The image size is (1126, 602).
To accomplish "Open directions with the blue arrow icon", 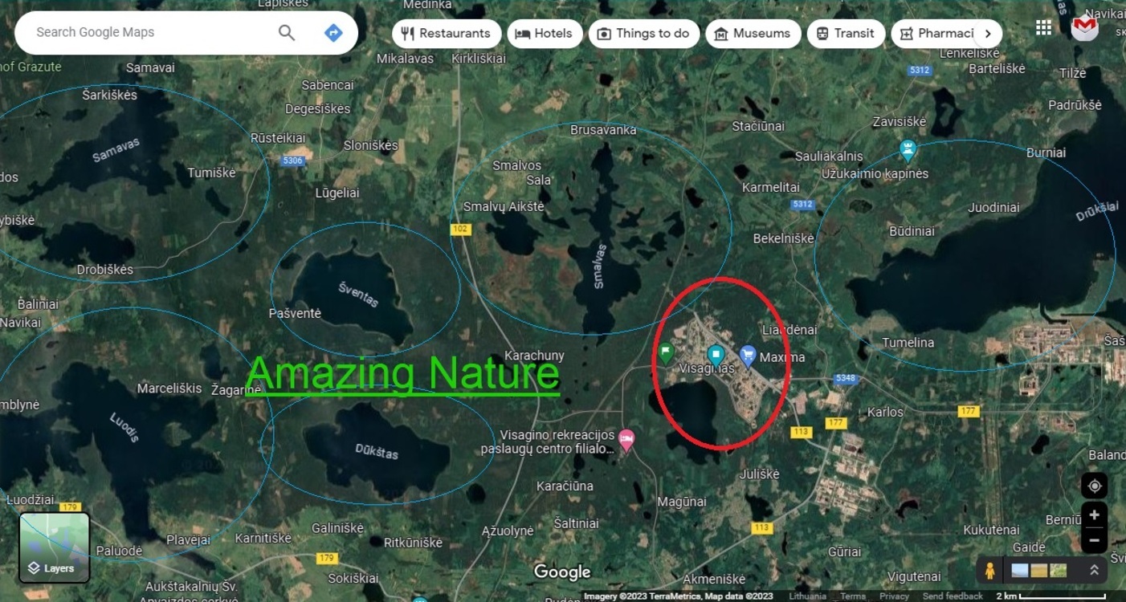I will [x=333, y=33].
